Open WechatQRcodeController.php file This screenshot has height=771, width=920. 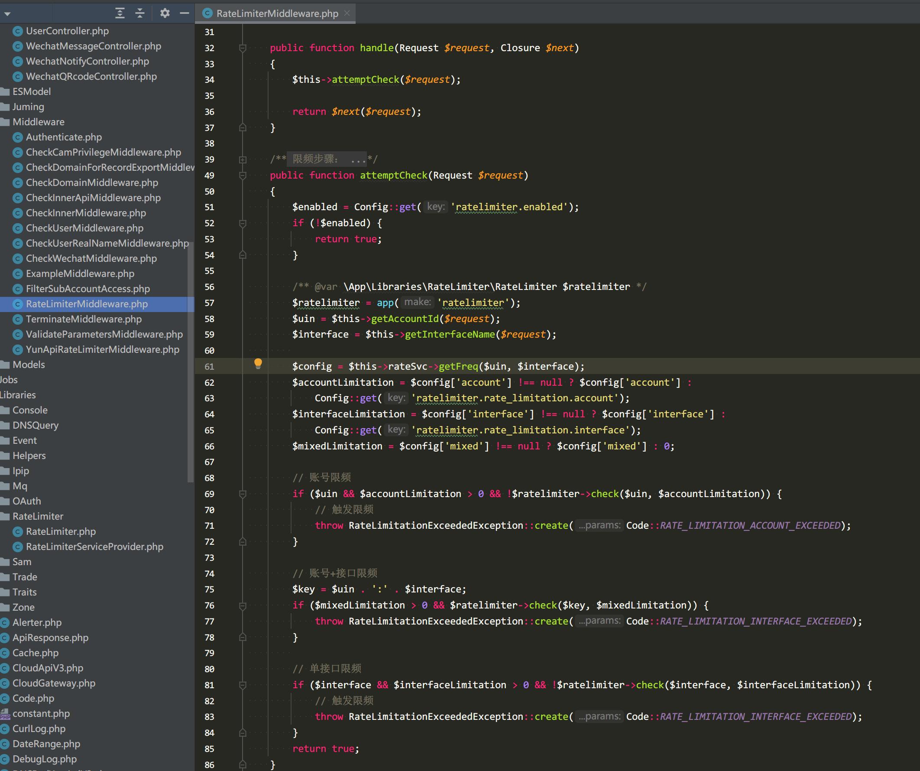91,76
